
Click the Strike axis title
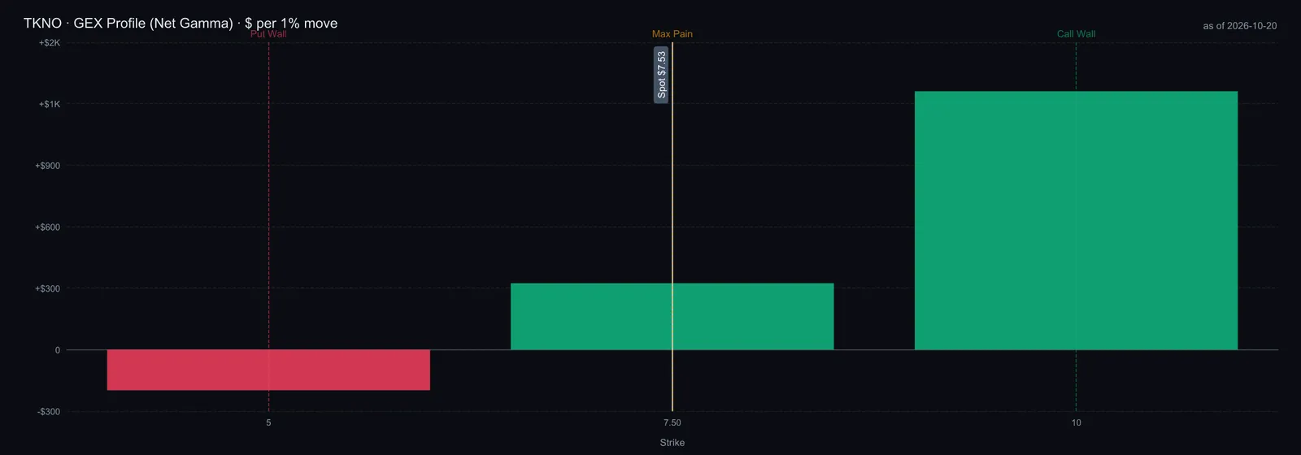click(672, 443)
